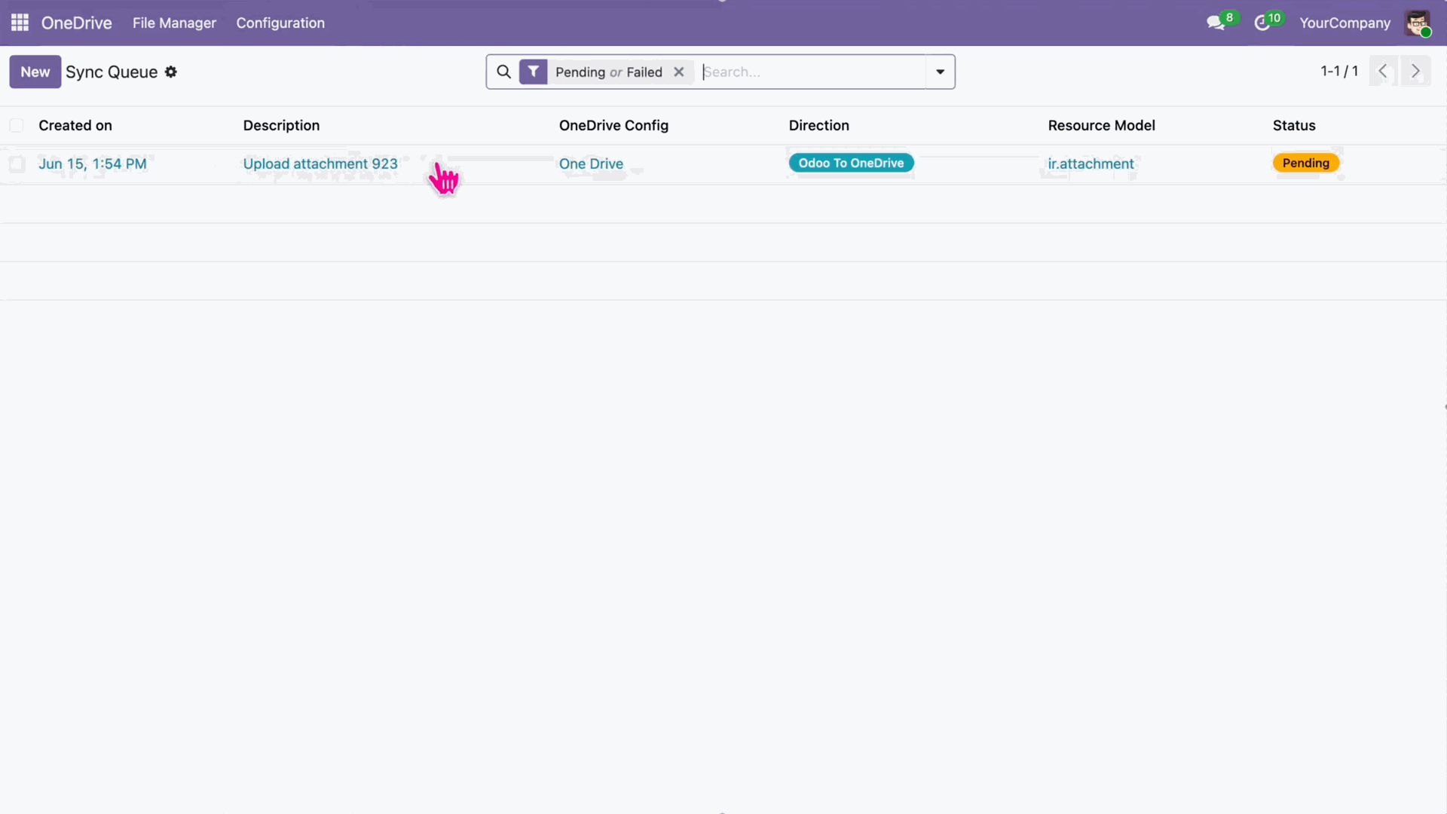Open the activities clock icon with badge 10
The image size is (1447, 814).
(1262, 23)
